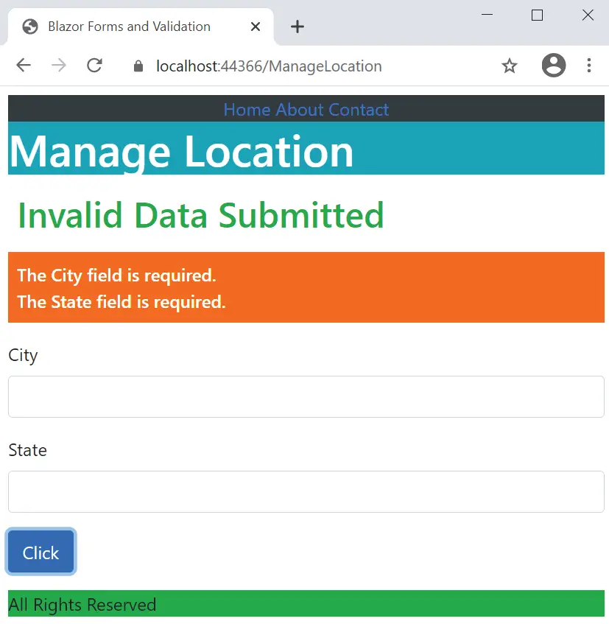Click the Blazor favicon on the tab
The width and height of the screenshot is (609, 624).
click(x=29, y=27)
